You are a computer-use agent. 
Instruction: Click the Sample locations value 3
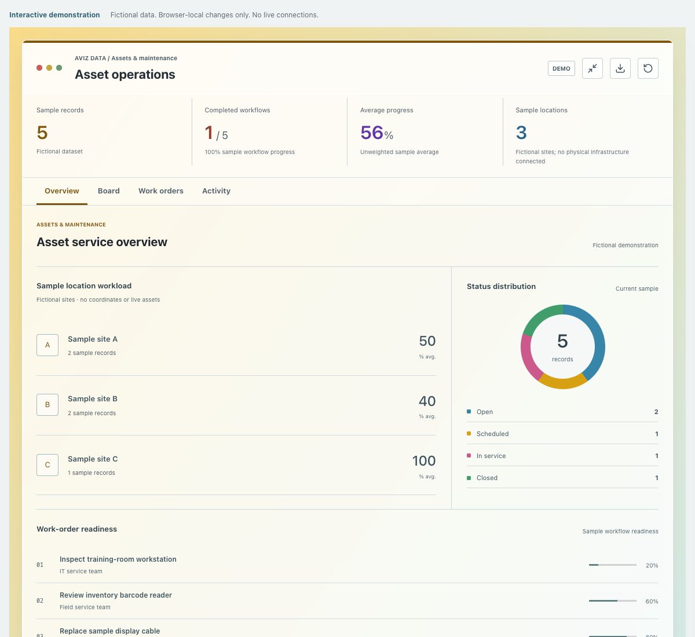pyautogui.click(x=521, y=133)
